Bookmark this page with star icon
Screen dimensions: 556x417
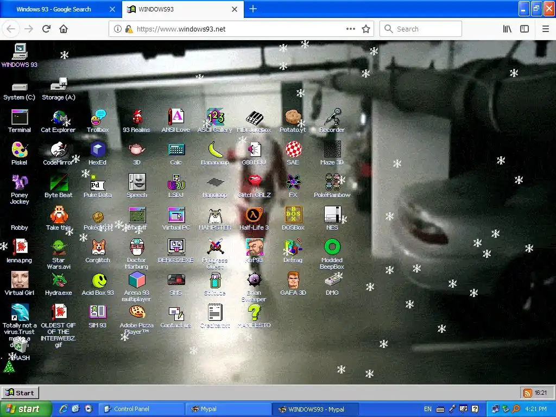coord(366,29)
